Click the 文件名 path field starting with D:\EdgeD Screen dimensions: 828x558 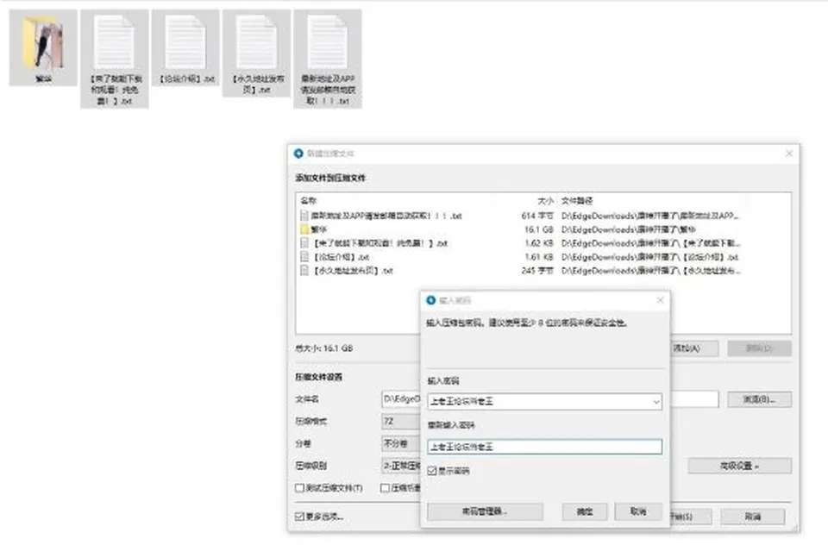(401, 399)
